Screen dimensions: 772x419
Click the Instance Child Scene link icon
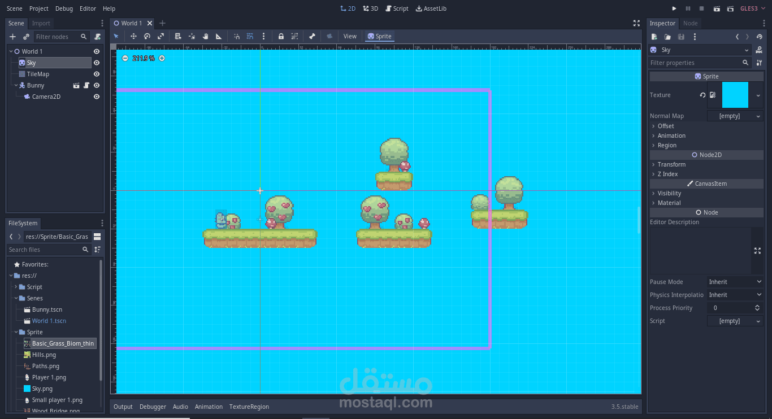point(26,37)
